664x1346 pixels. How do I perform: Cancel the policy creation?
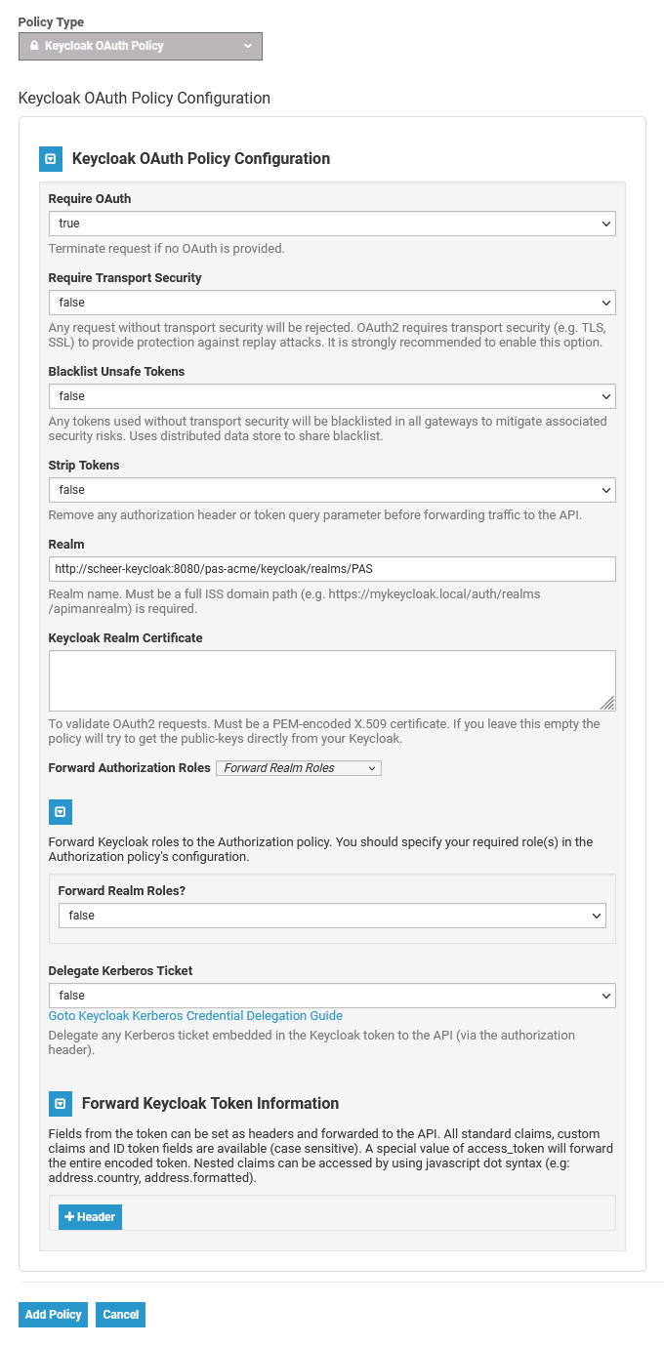(121, 1315)
